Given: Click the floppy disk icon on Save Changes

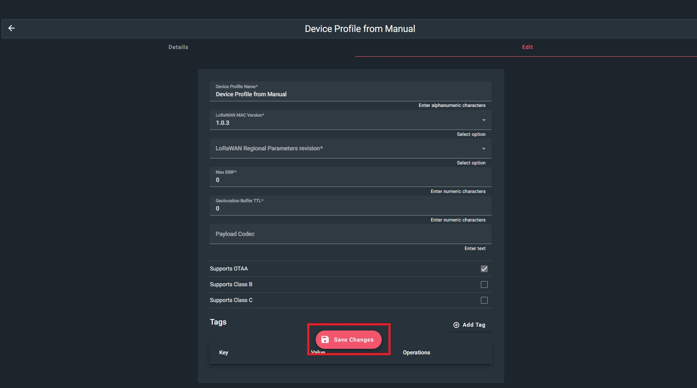Looking at the screenshot, I should click(x=326, y=339).
